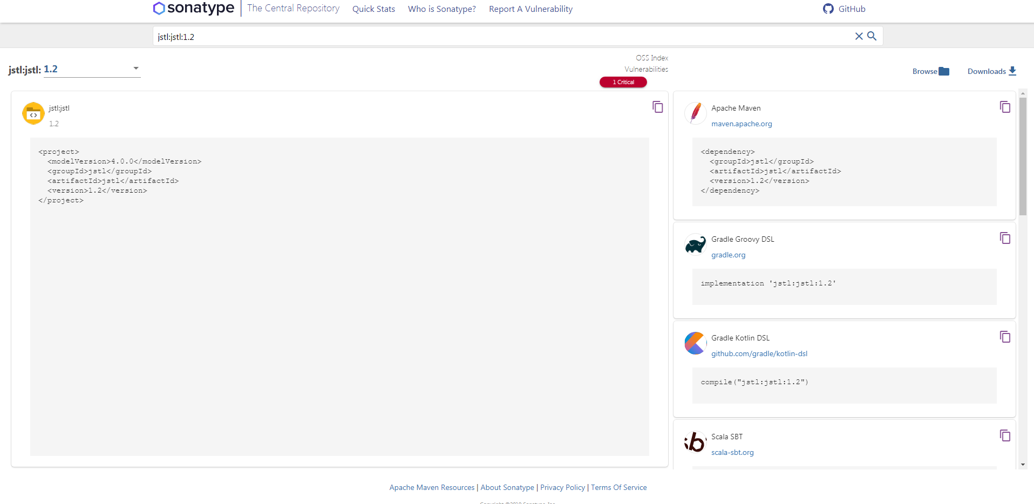
Task: Open The Central Repository home link
Action: [x=293, y=8]
